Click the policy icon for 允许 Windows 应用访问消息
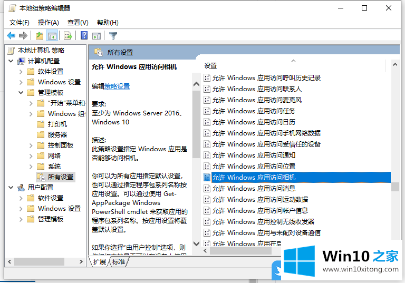The image size is (405, 283). [207, 189]
